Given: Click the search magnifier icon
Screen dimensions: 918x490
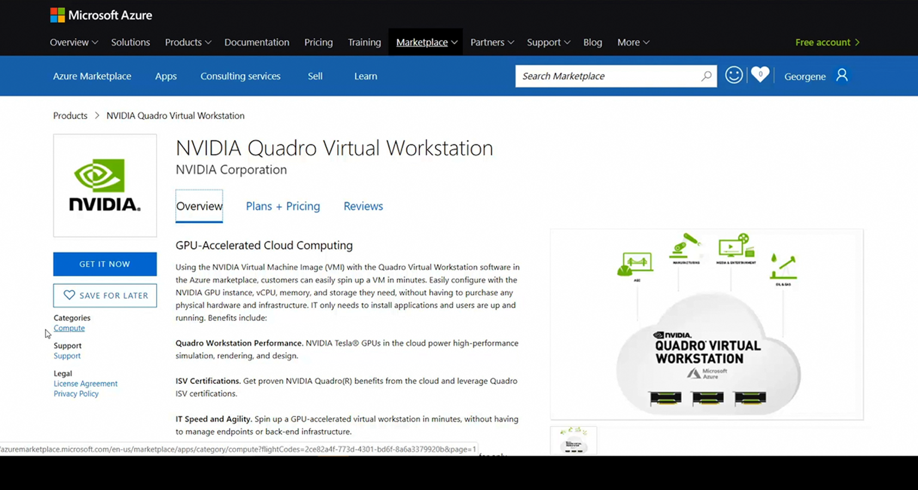Looking at the screenshot, I should pos(706,76).
